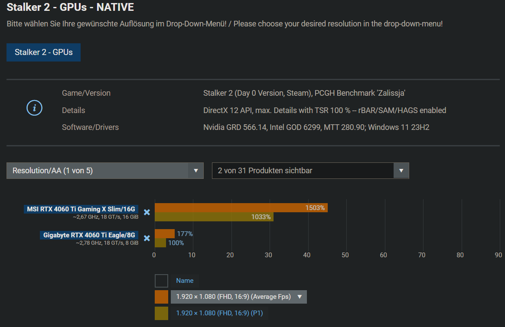Click the Name column header in legend
Image resolution: width=505 pixels, height=327 pixels.
185,281
